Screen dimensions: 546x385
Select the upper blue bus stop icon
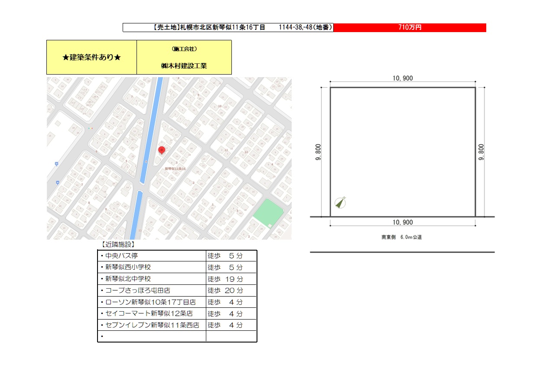point(57,163)
